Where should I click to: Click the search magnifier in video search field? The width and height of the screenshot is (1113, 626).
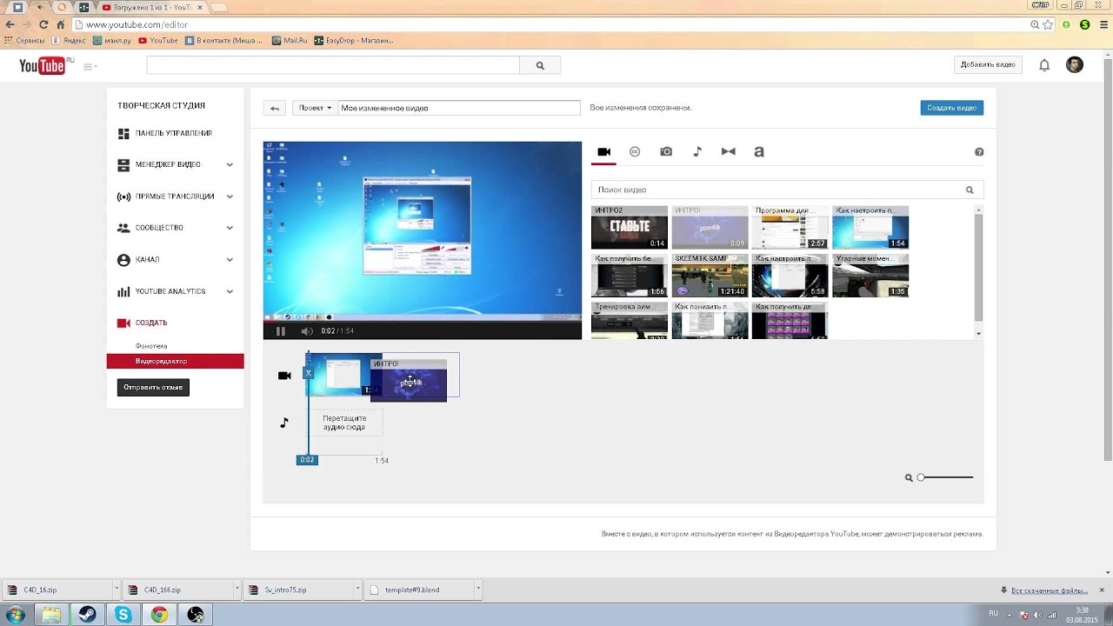(x=970, y=189)
